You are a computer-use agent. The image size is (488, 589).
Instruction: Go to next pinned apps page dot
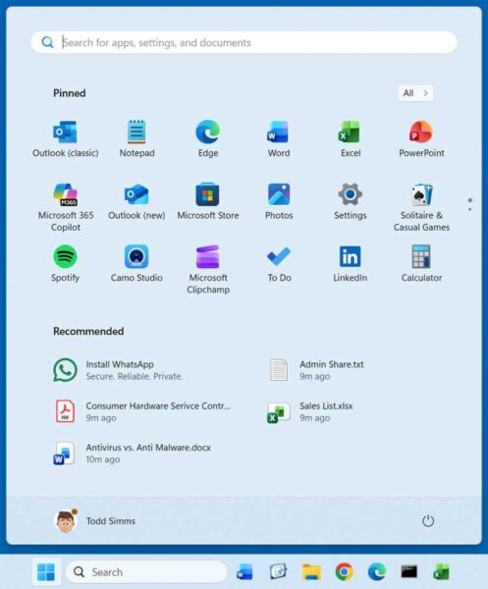[470, 209]
